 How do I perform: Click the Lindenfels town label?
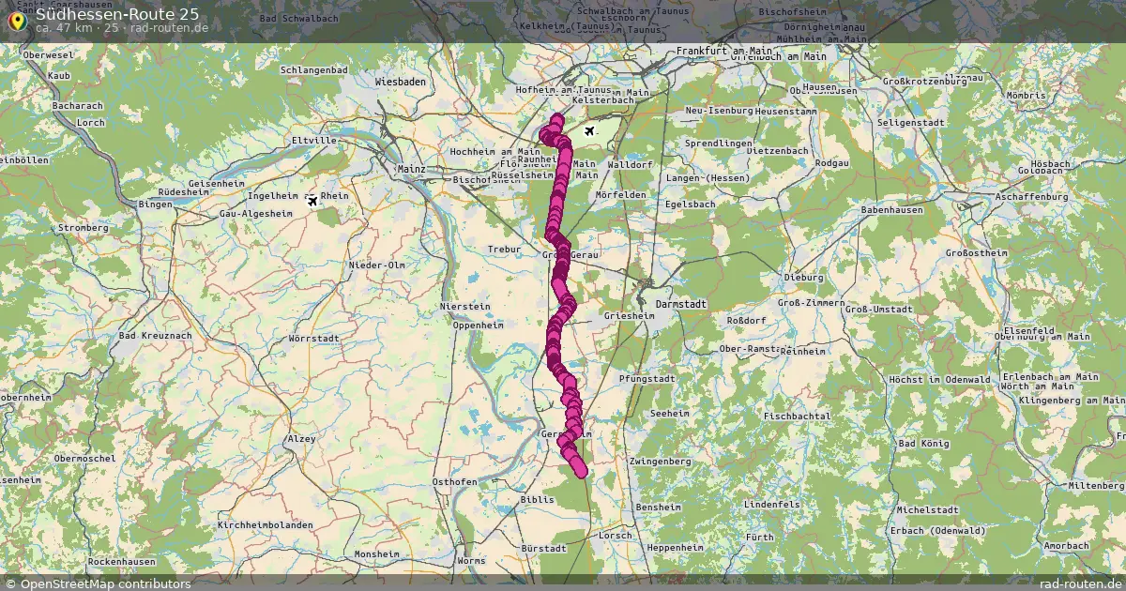tap(771, 504)
